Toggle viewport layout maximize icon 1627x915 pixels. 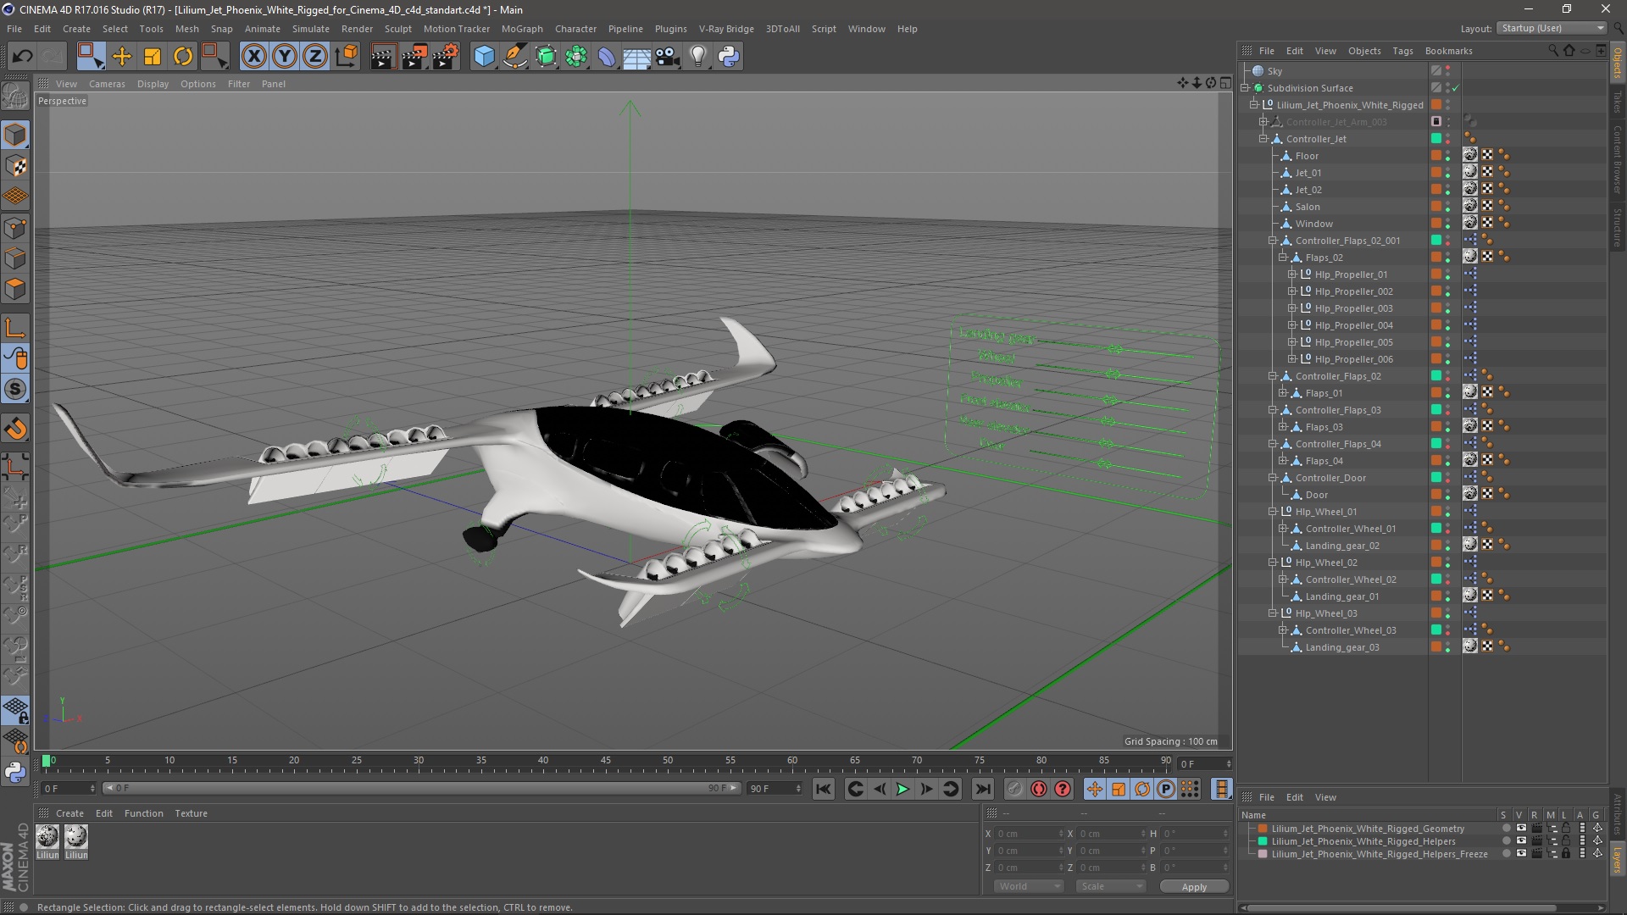1225,82
